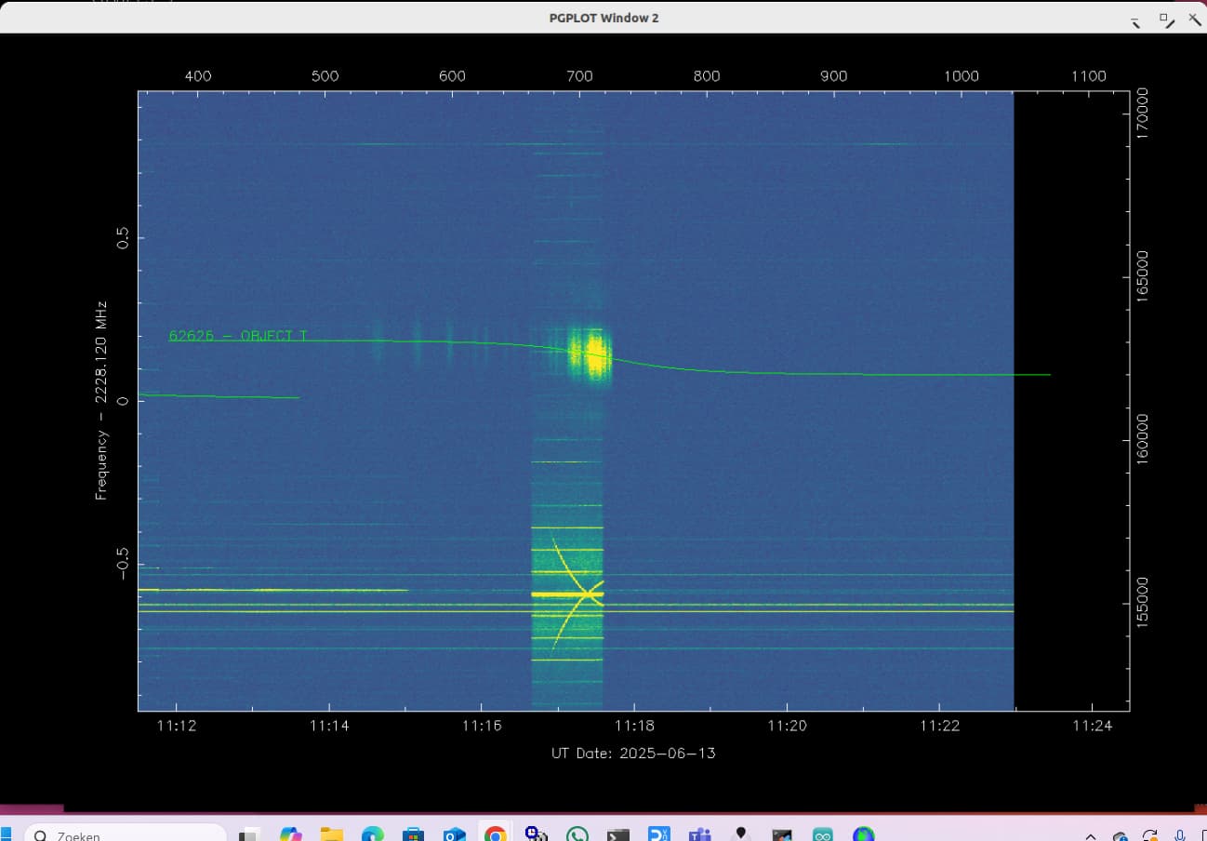Viewport: 1207px width, 841px height.
Task: Open the terminal app in the taskbar
Action: point(618,834)
